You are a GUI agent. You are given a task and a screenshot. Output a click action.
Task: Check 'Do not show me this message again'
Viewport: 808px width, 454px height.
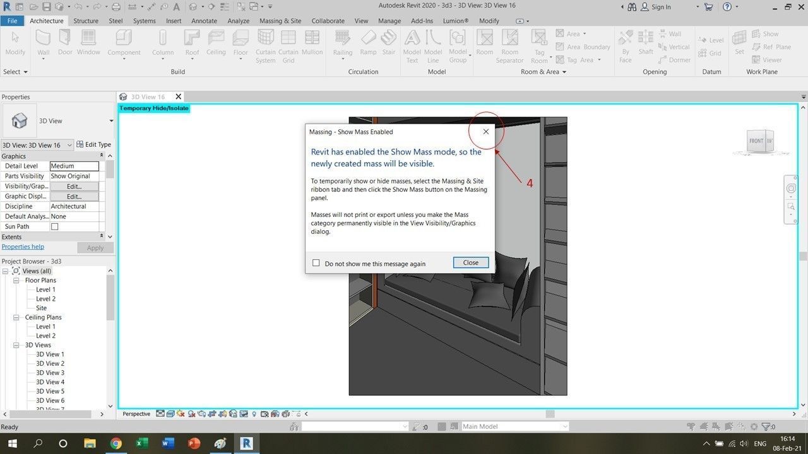tap(316, 263)
